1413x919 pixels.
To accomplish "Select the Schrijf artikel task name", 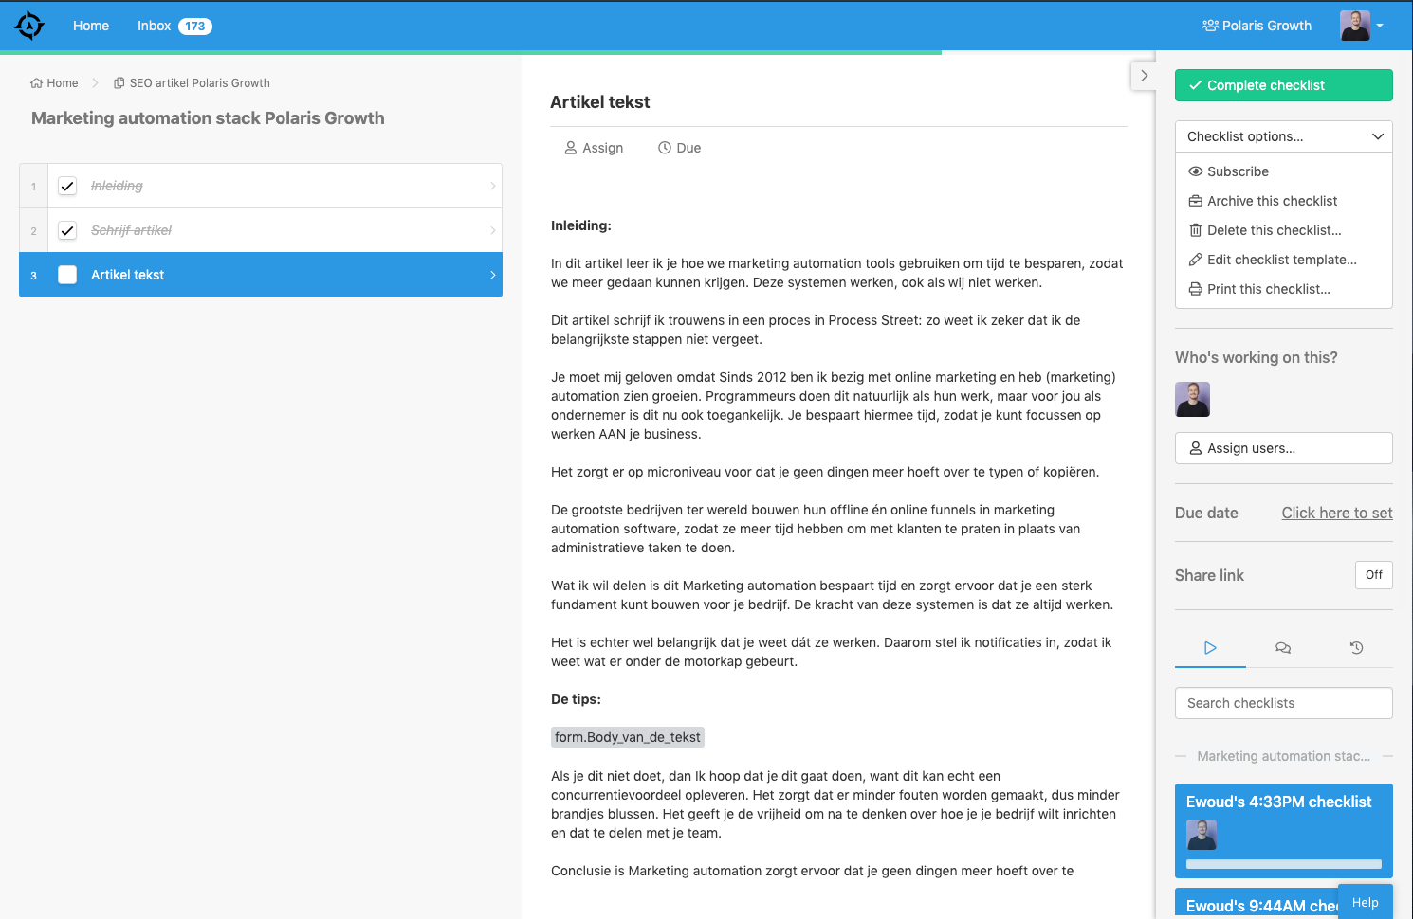I will point(131,230).
